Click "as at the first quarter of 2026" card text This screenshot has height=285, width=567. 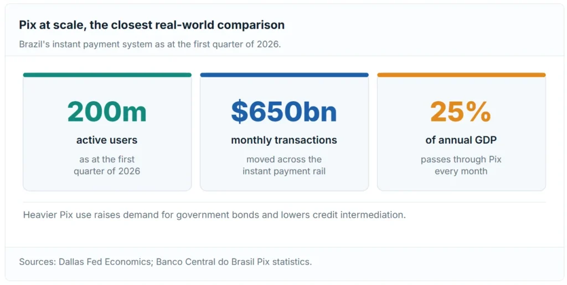coord(107,165)
